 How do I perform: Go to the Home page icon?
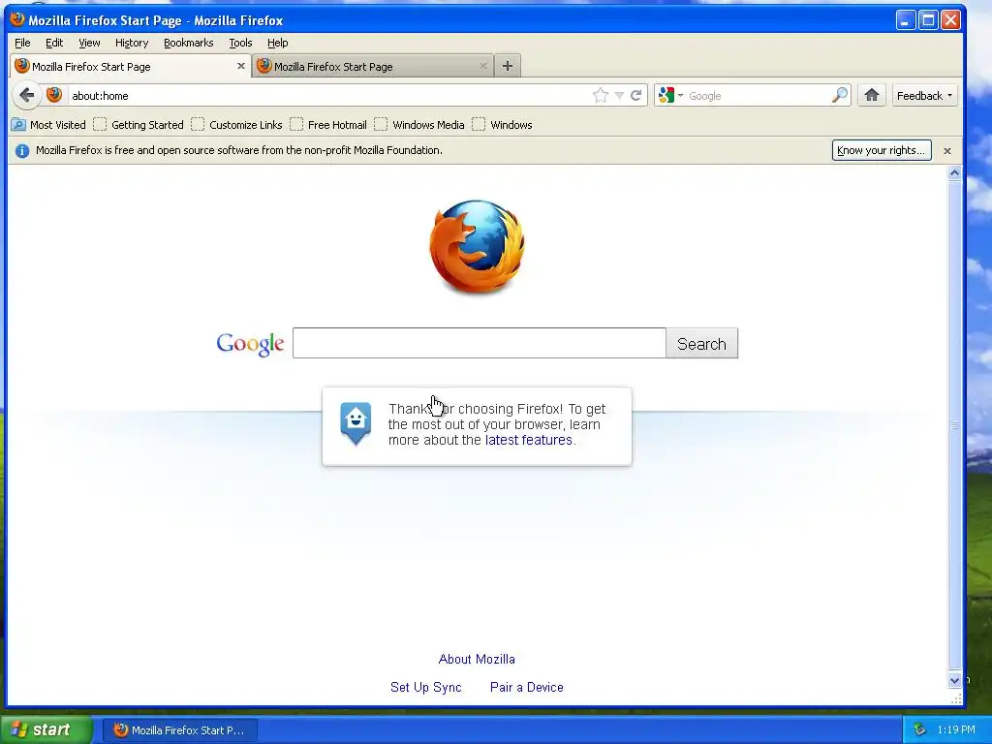tap(872, 96)
